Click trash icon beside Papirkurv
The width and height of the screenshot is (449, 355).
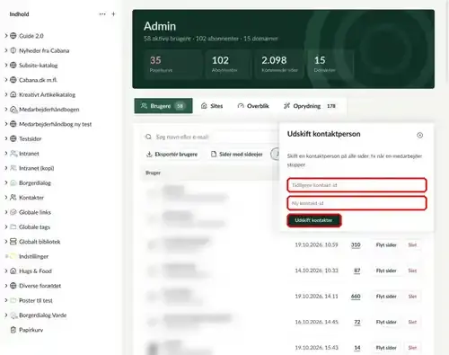(13, 330)
